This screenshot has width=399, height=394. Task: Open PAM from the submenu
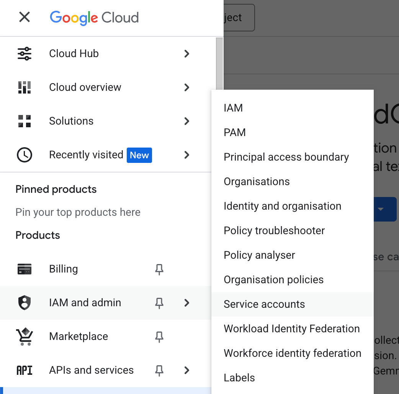coord(293,133)
